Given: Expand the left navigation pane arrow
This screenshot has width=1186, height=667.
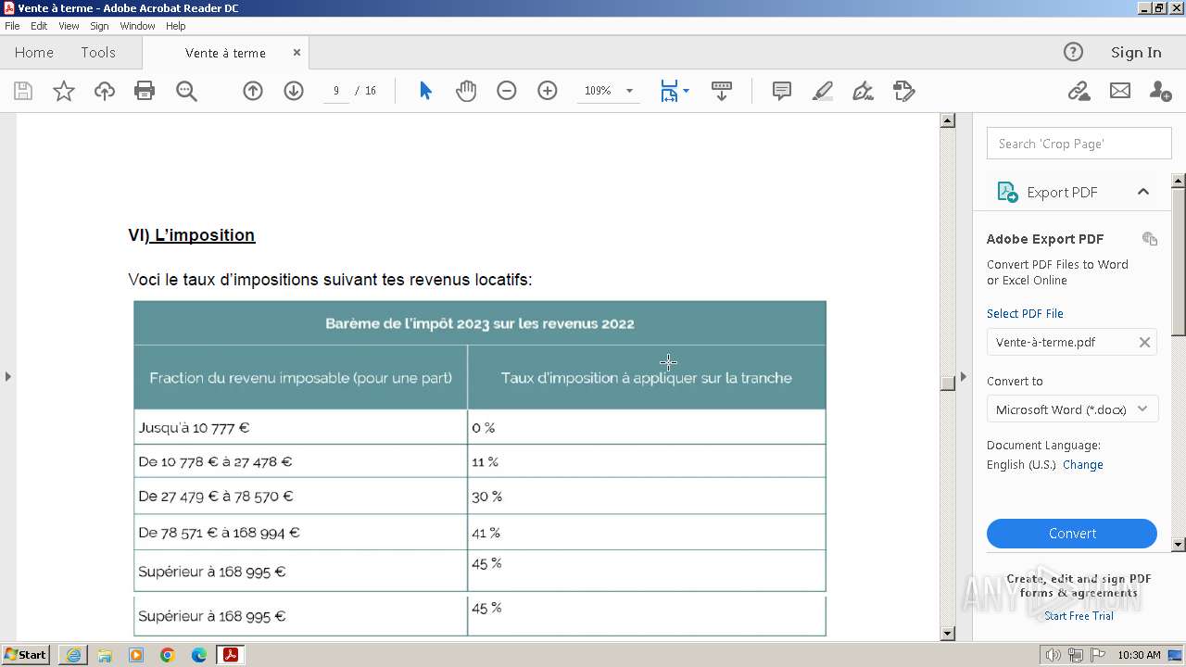Looking at the screenshot, I should (7, 376).
